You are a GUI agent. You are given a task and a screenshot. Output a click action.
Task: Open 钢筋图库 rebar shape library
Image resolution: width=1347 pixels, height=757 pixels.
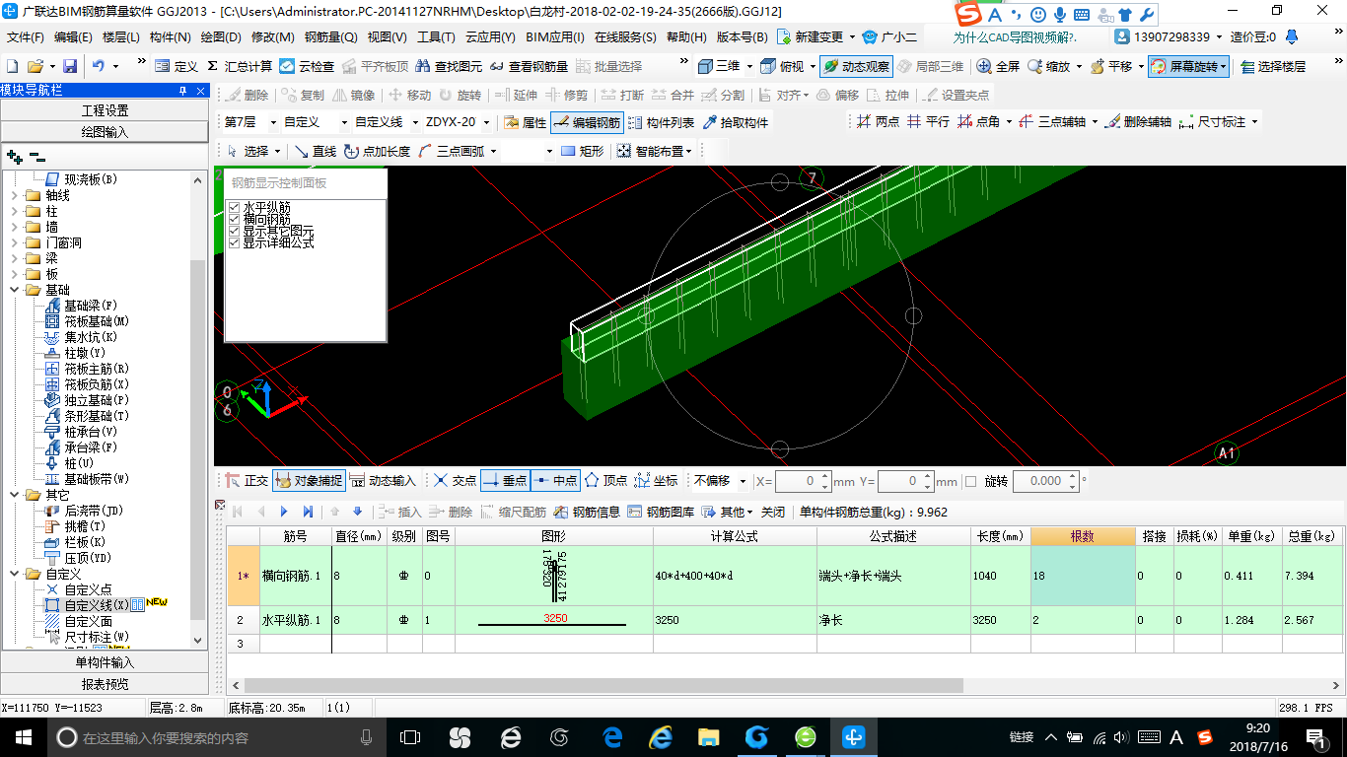point(661,512)
